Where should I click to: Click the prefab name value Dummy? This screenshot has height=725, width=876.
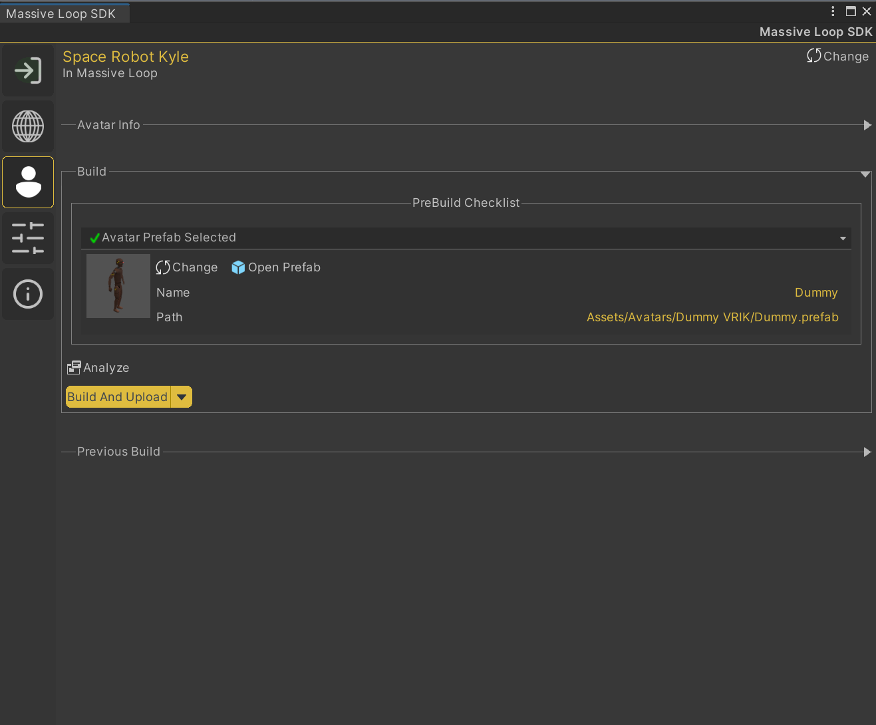coord(816,293)
